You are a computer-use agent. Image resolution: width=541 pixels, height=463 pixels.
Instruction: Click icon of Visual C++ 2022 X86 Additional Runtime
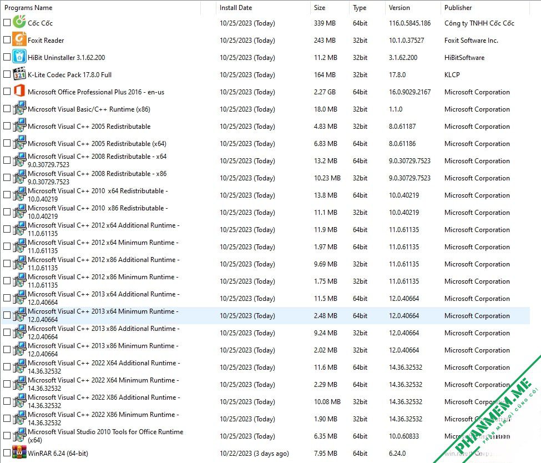(x=19, y=401)
